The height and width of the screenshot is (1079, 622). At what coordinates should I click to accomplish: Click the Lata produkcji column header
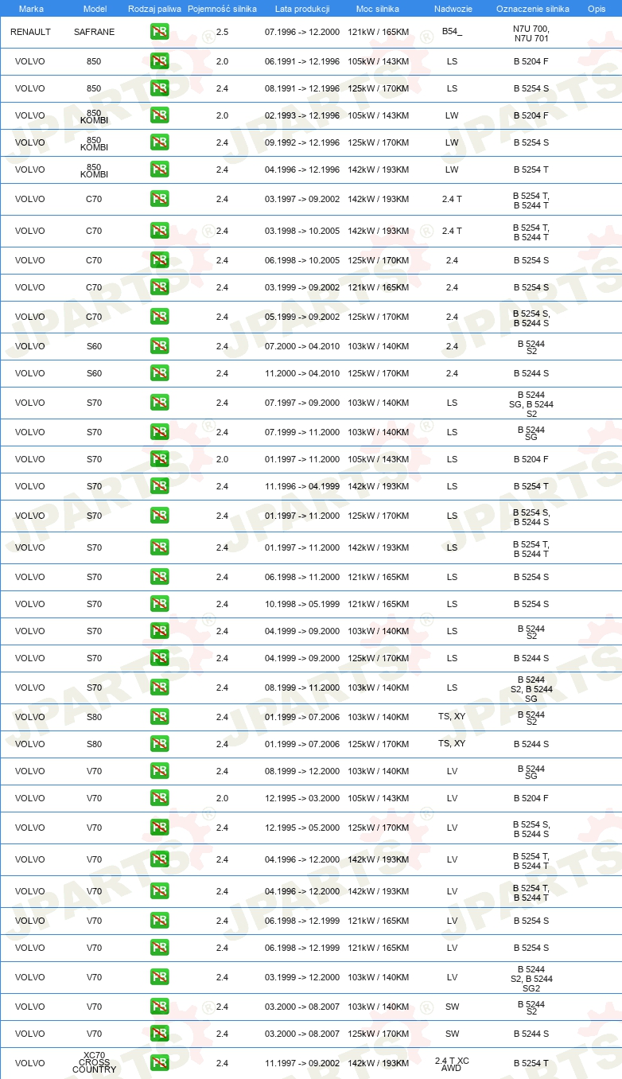302,9
